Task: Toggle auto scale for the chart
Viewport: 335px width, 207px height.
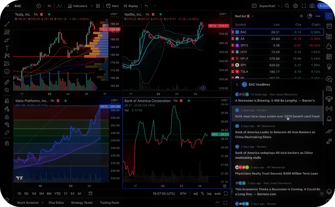Action: tap(218, 193)
